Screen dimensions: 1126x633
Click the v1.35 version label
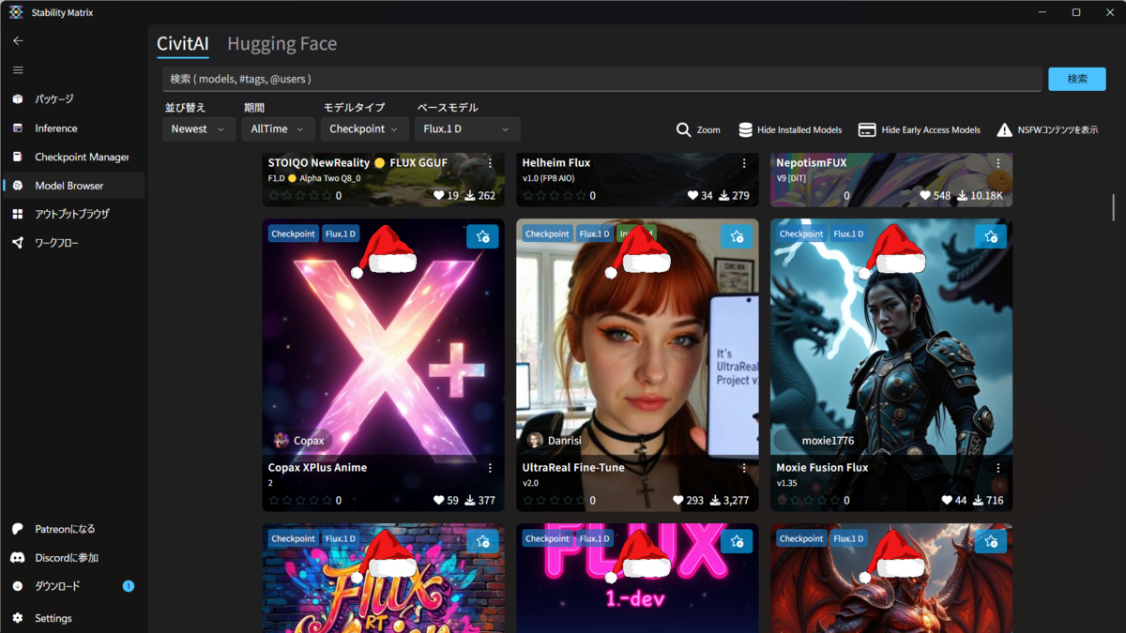pos(785,484)
